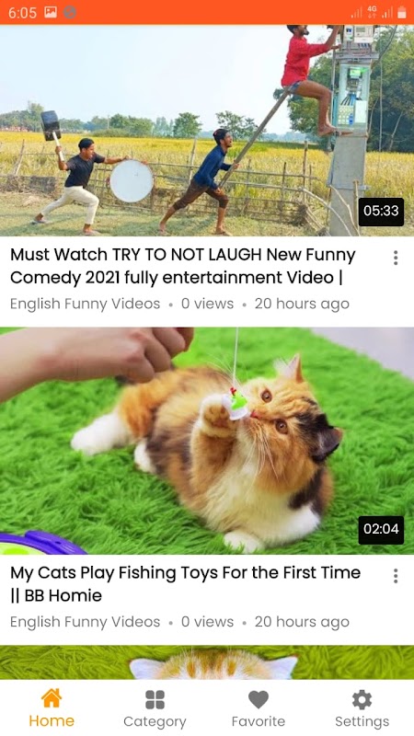Tap the 4G signal indicator

(372, 12)
